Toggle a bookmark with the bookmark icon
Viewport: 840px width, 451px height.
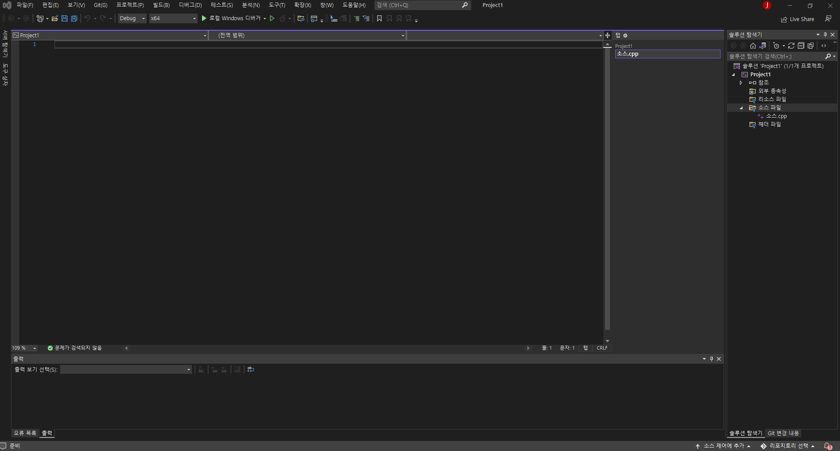click(x=379, y=18)
